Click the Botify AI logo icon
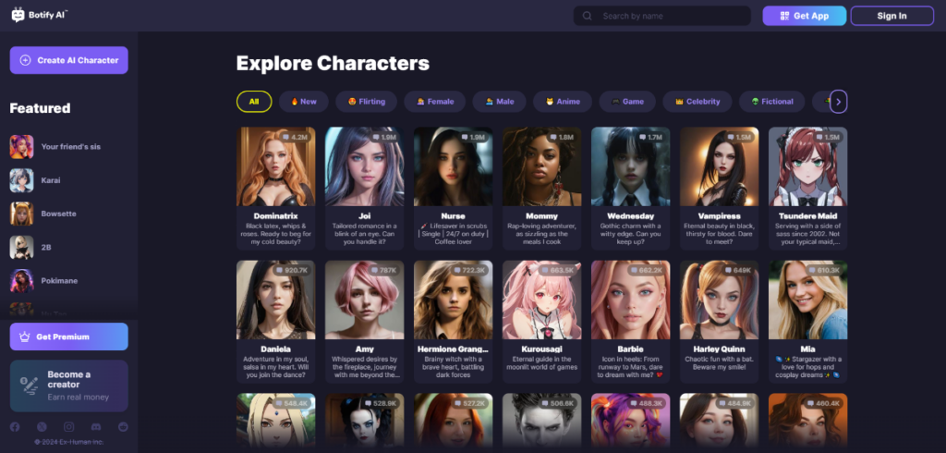 click(18, 15)
